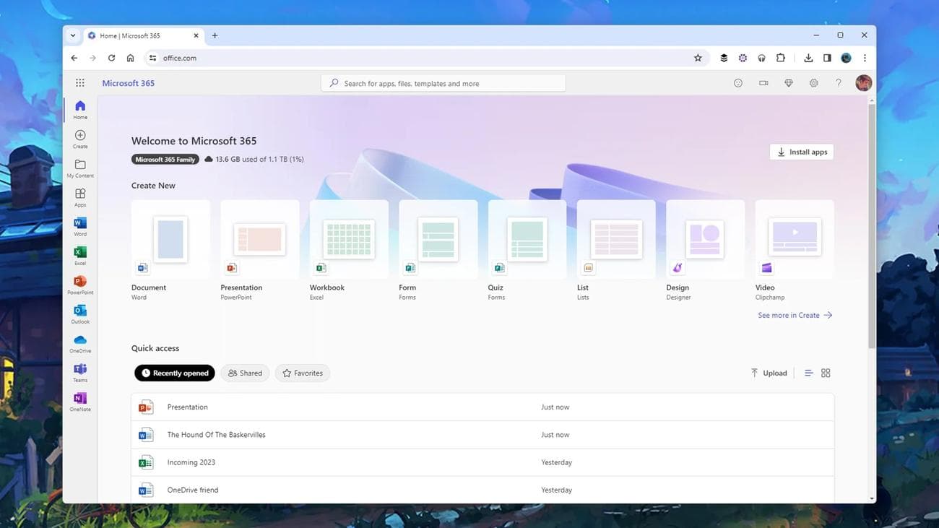Launch Teams from the left navigation
Screen dimensions: 939x528
click(x=79, y=373)
